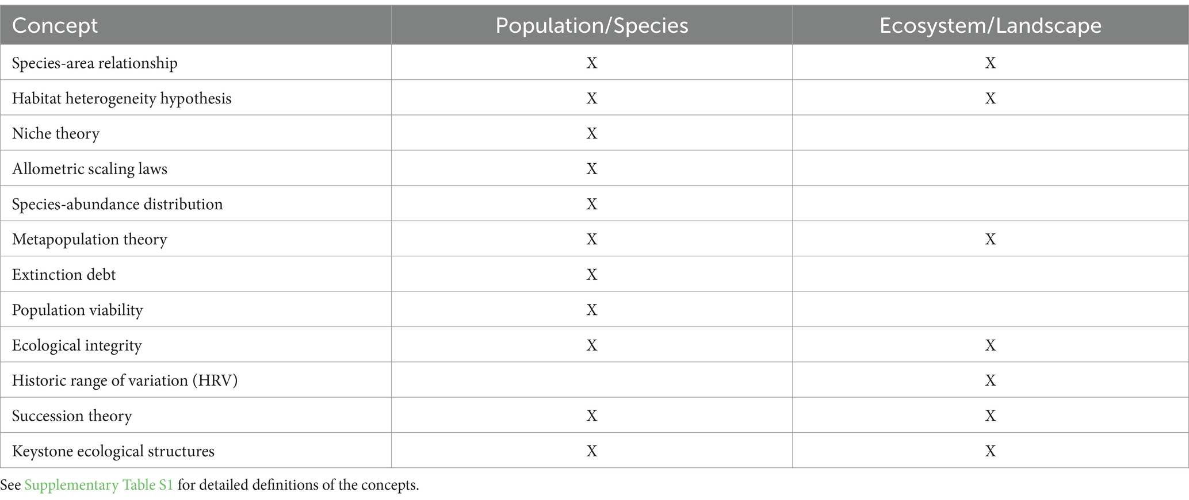Click the Niche theory row label

(x=56, y=133)
